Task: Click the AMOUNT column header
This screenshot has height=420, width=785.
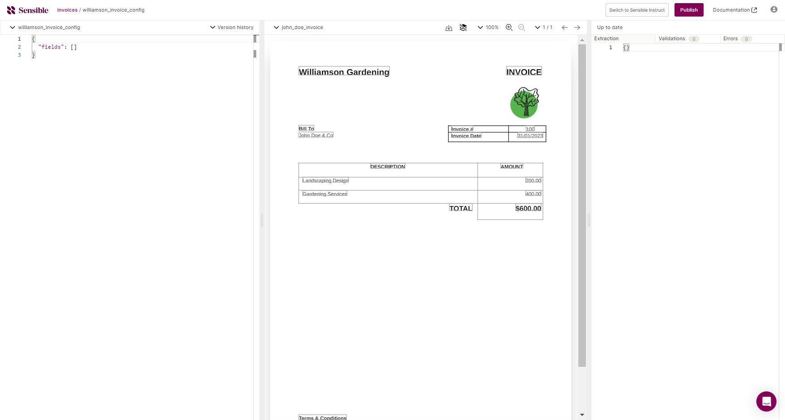Action: (x=512, y=167)
